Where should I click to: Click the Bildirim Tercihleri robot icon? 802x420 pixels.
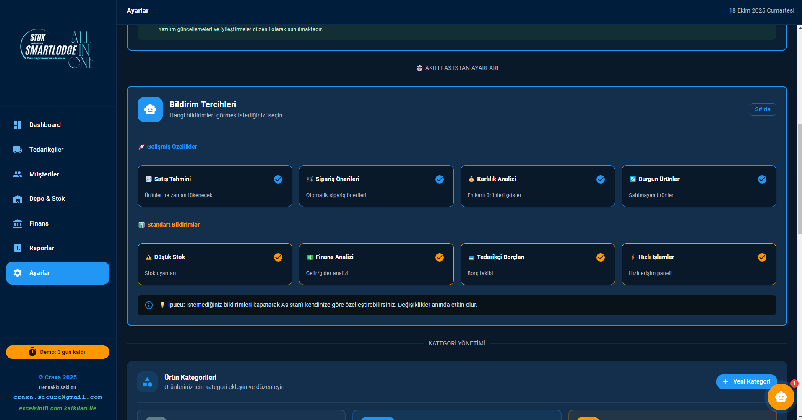[x=150, y=109]
